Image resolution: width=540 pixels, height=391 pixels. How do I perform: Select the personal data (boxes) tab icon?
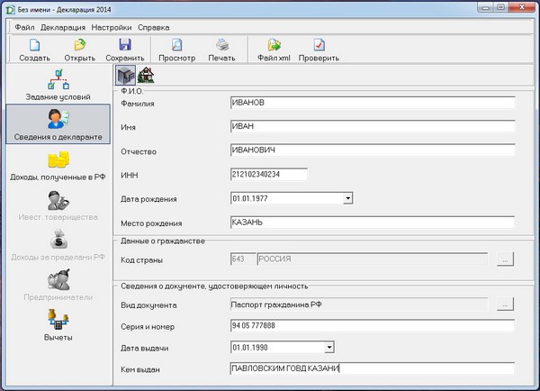pyautogui.click(x=125, y=75)
